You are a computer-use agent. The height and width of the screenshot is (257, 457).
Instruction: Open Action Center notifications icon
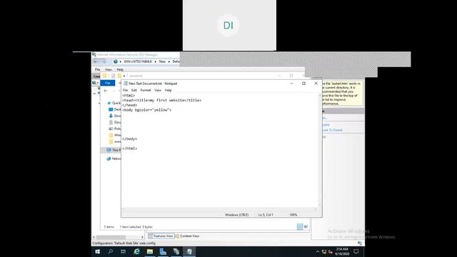coord(356,251)
